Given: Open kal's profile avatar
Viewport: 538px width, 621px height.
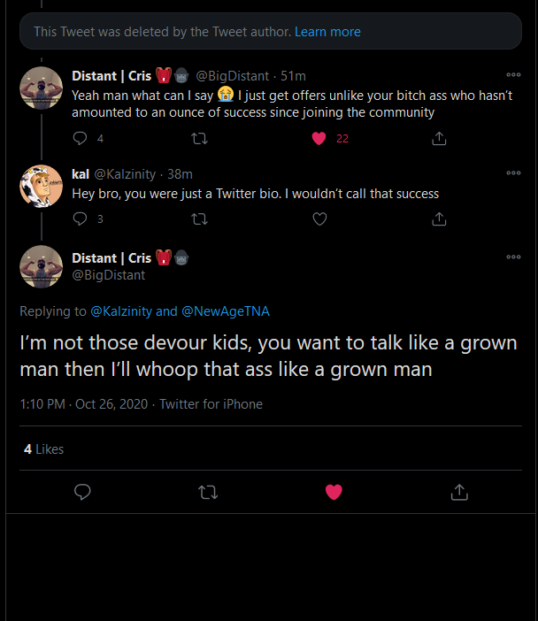Looking at the screenshot, I should click(42, 187).
